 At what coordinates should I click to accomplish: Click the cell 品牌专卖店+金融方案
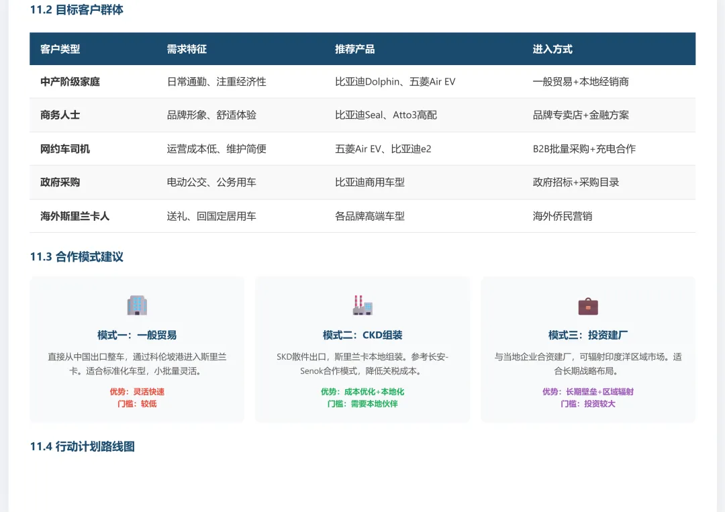pos(581,115)
